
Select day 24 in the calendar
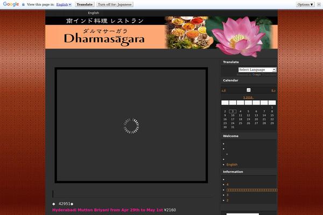[233, 123]
